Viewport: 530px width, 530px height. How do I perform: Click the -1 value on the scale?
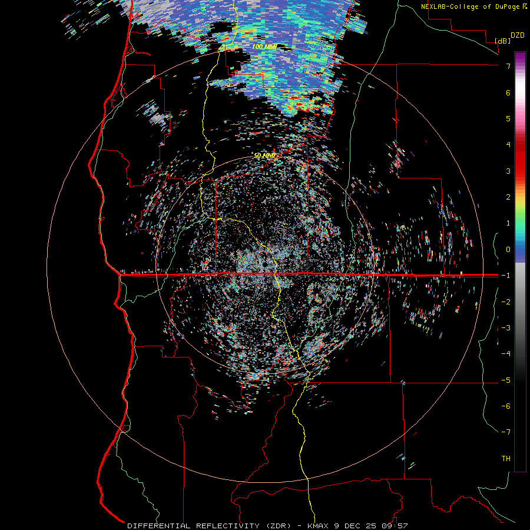click(506, 276)
